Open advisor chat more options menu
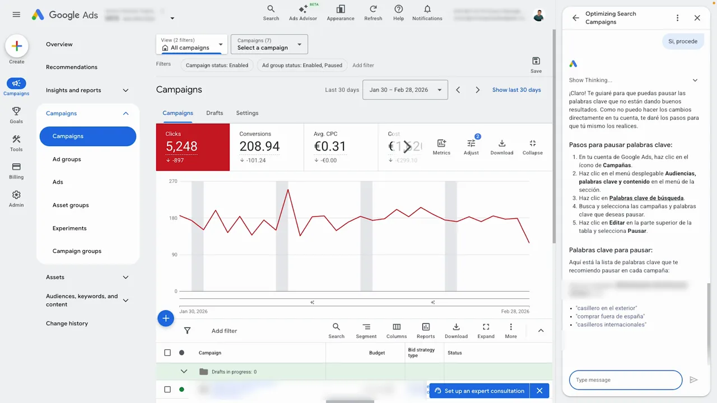Screen dimensions: 717x403 677,18
